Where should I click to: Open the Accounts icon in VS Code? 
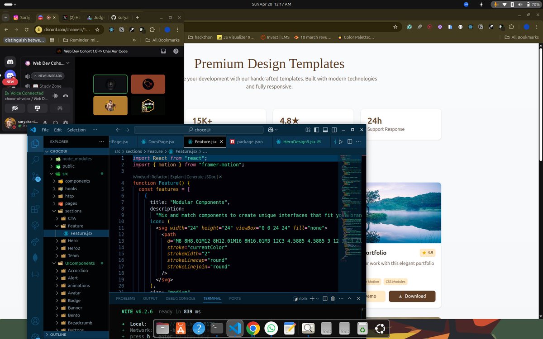point(35,321)
